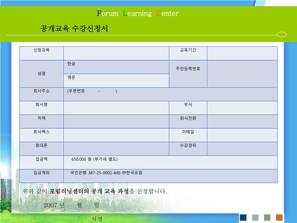Click the 입금액 label cell

point(41,163)
